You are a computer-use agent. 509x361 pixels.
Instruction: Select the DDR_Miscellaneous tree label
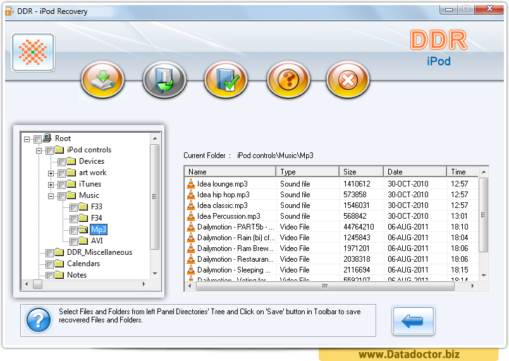(x=99, y=252)
